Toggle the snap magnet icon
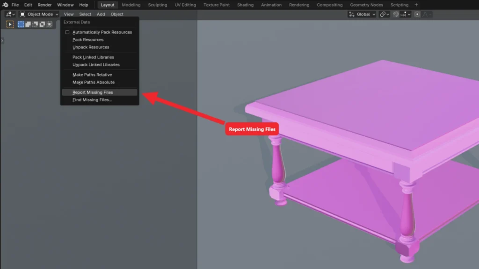The height and width of the screenshot is (269, 479). [x=396, y=14]
